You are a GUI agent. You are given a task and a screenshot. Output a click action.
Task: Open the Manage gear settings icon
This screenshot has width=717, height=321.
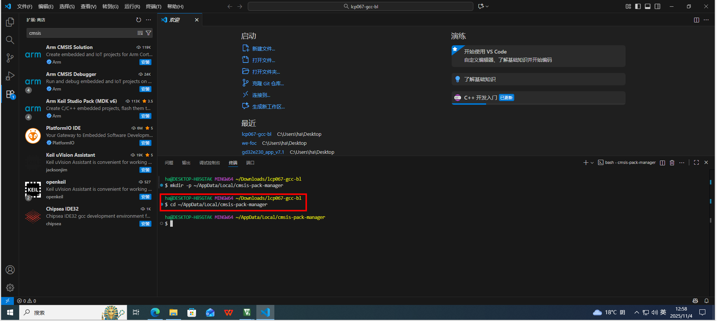[10, 288]
